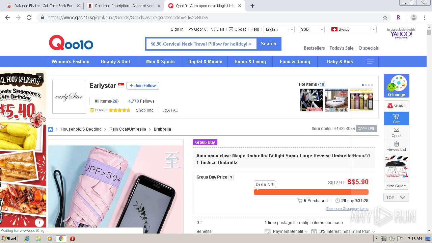
Task: Open the Q-lounge icon panel
Action: click(396, 86)
